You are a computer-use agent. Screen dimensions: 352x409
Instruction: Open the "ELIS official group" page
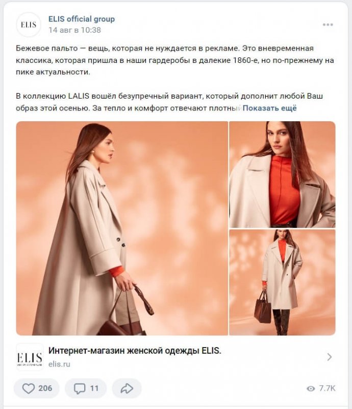pos(82,19)
